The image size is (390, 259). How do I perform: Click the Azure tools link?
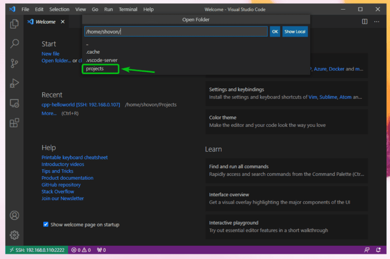pos(320,69)
